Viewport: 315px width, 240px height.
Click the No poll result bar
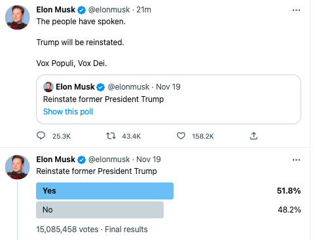pyautogui.click(x=100, y=210)
